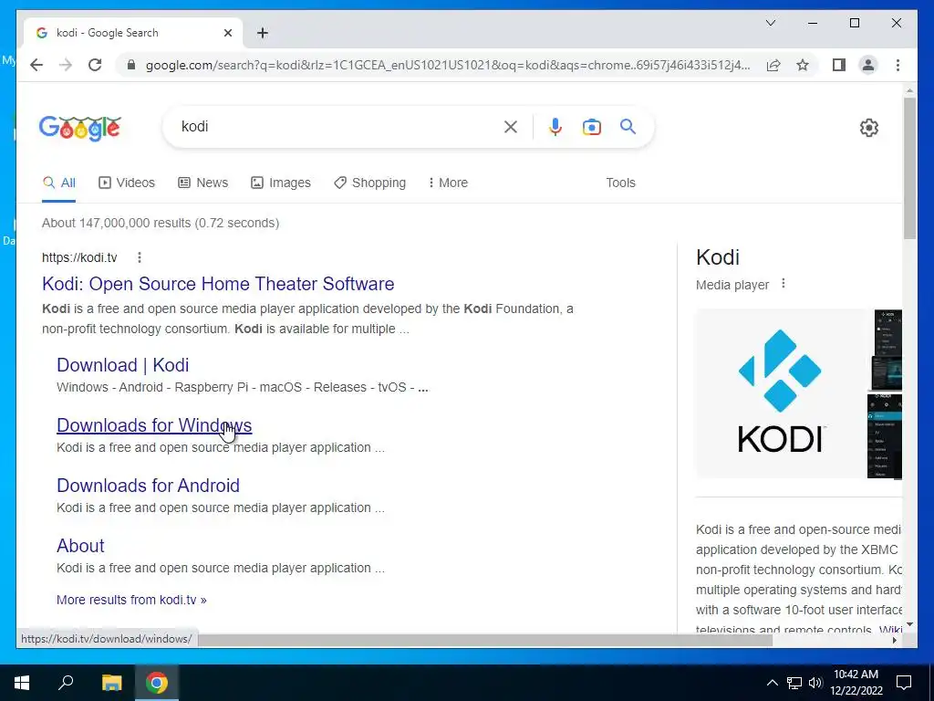The image size is (934, 701).
Task: Open Chrome side panel
Action: point(839,65)
